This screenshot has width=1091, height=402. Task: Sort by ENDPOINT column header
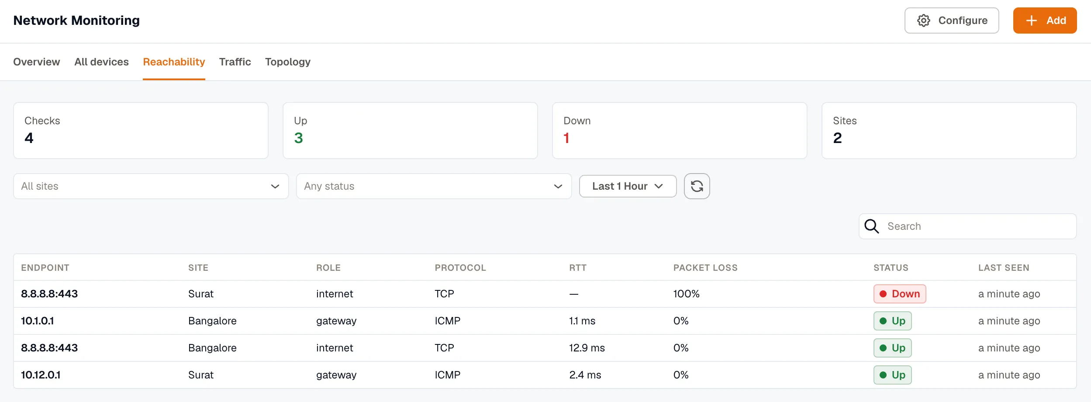[45, 268]
